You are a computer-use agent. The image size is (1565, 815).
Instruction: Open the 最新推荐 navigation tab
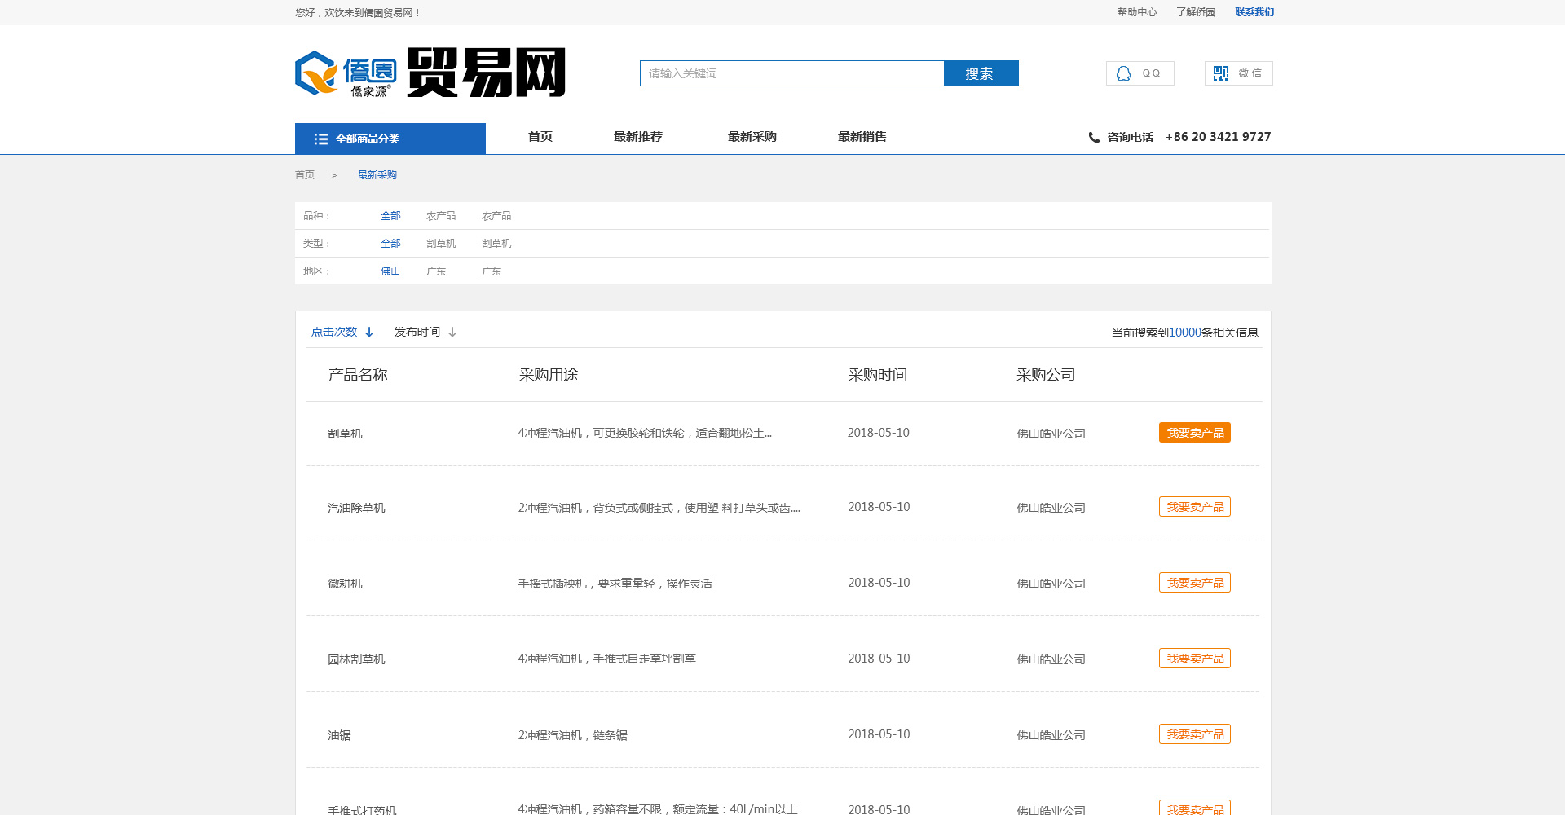coord(637,137)
